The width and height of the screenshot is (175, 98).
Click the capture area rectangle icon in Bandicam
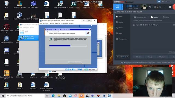pos(115,12)
